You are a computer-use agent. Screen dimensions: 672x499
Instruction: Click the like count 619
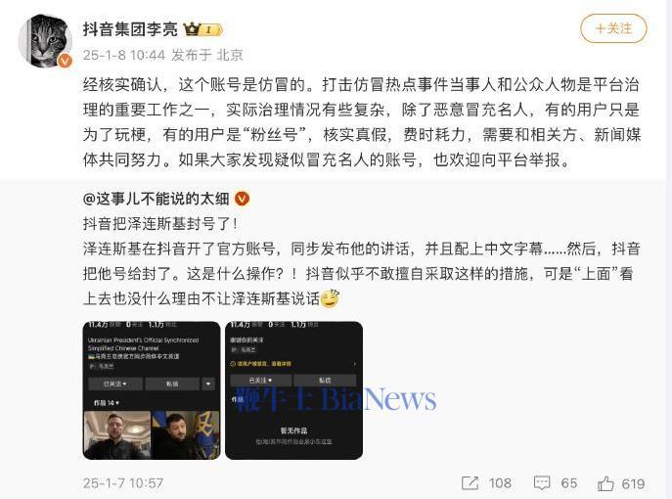633,483
